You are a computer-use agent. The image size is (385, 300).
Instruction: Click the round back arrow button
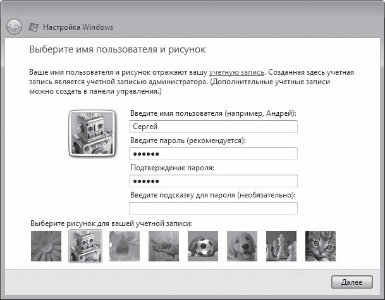[15, 27]
